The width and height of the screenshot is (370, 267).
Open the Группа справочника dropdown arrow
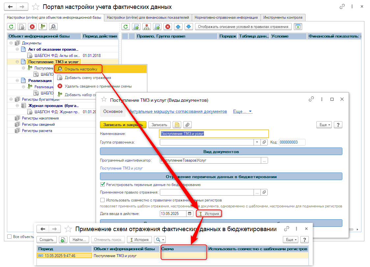click(257, 142)
